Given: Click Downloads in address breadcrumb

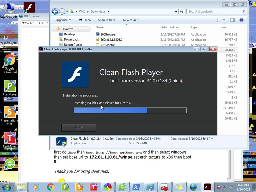Looking at the screenshot, I should coord(98,11).
